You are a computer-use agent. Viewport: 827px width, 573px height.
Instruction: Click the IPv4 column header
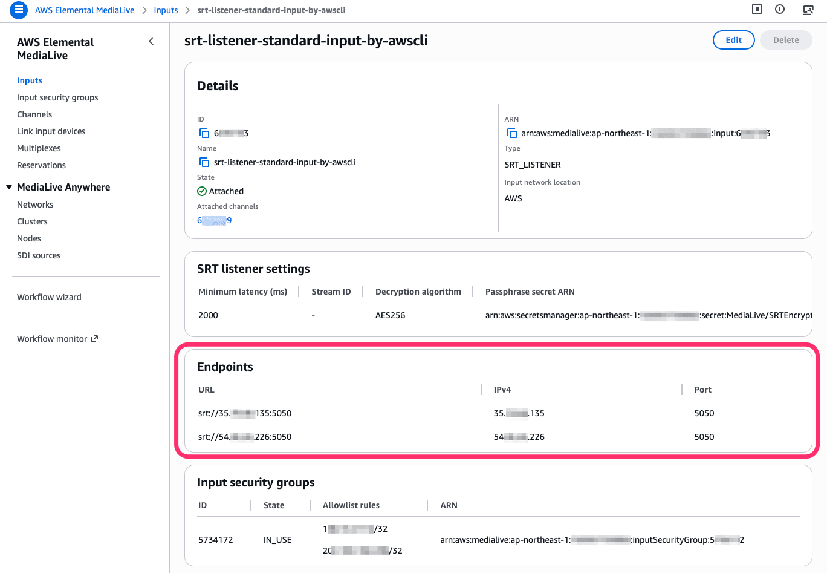point(502,390)
